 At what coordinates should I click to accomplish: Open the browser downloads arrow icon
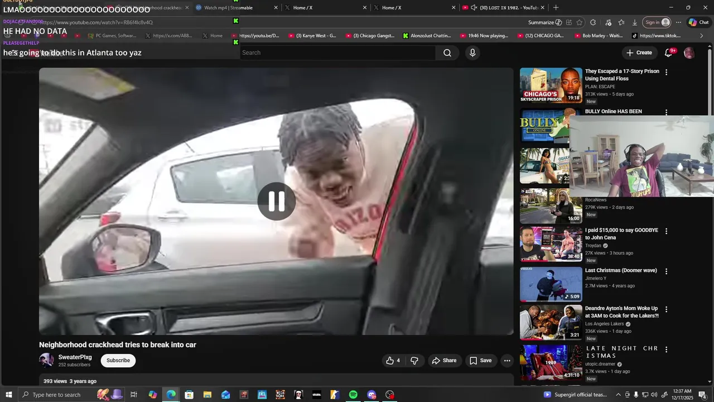pyautogui.click(x=635, y=22)
